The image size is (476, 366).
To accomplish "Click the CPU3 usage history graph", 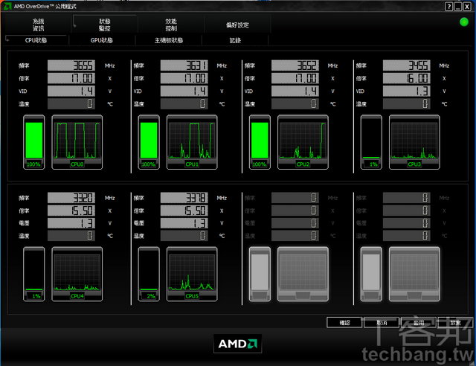I will coord(414,141).
